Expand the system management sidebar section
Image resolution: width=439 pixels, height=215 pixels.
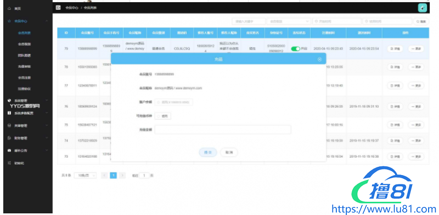point(47,100)
